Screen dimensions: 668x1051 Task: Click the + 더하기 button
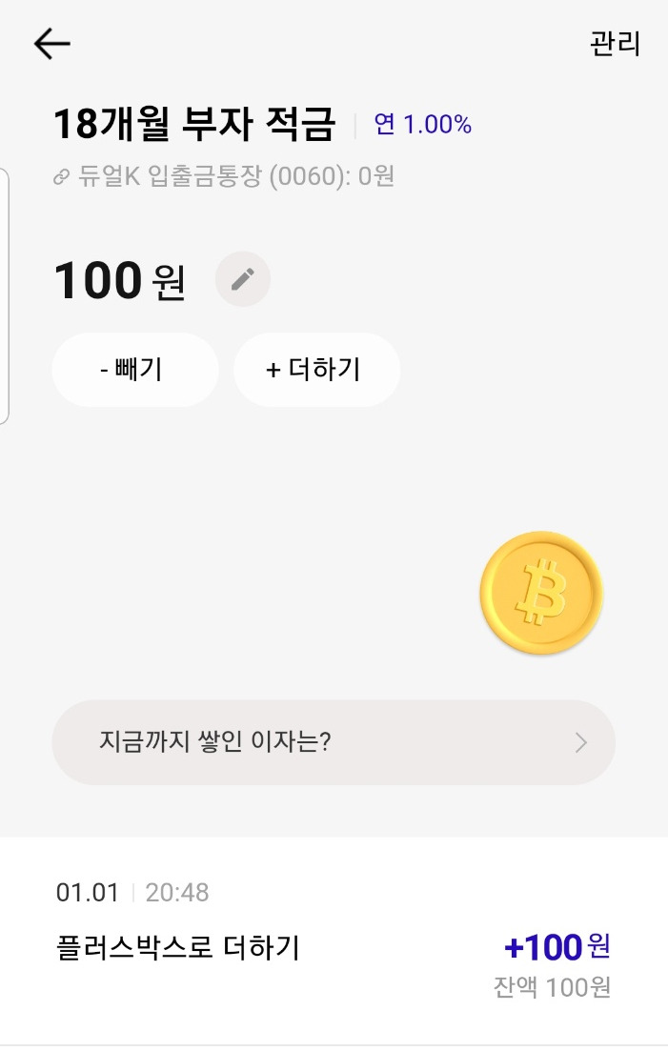[x=317, y=370]
